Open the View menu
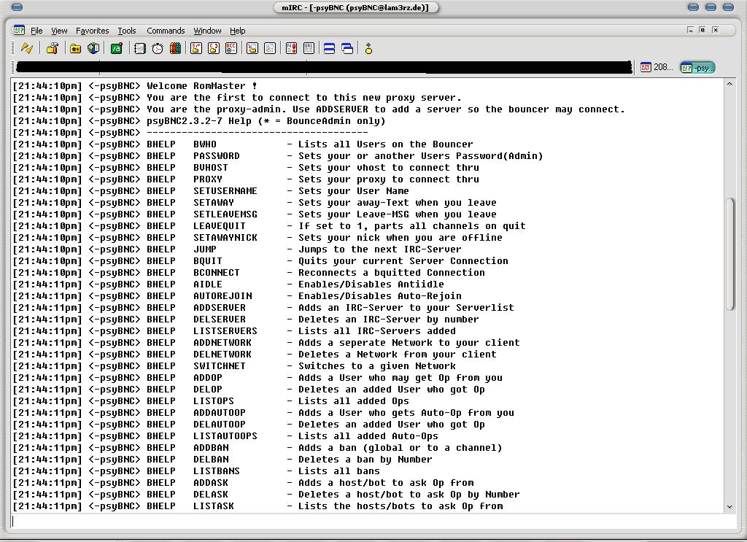 click(59, 31)
